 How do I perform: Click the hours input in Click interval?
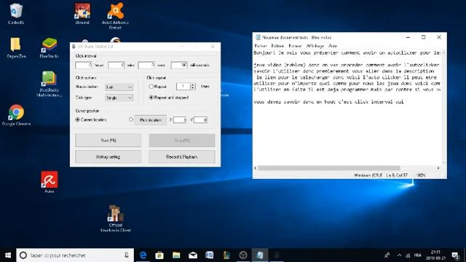84,65
